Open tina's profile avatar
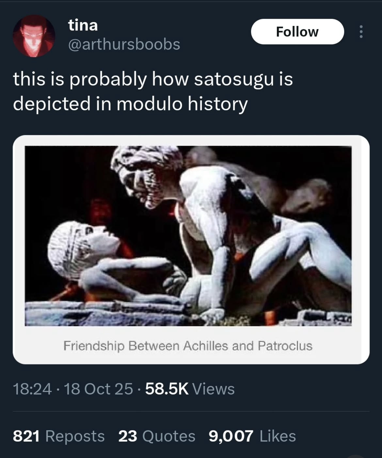The image size is (382, 458). pos(34,36)
